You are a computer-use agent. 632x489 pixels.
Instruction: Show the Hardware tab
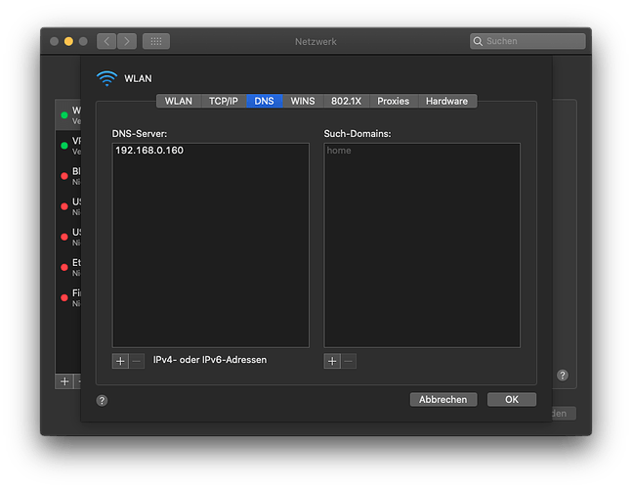[446, 101]
